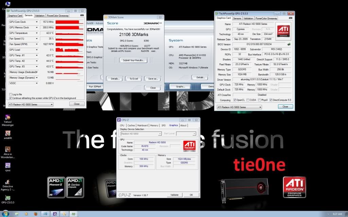Click the CPU-Z title bar icon

click(119, 120)
